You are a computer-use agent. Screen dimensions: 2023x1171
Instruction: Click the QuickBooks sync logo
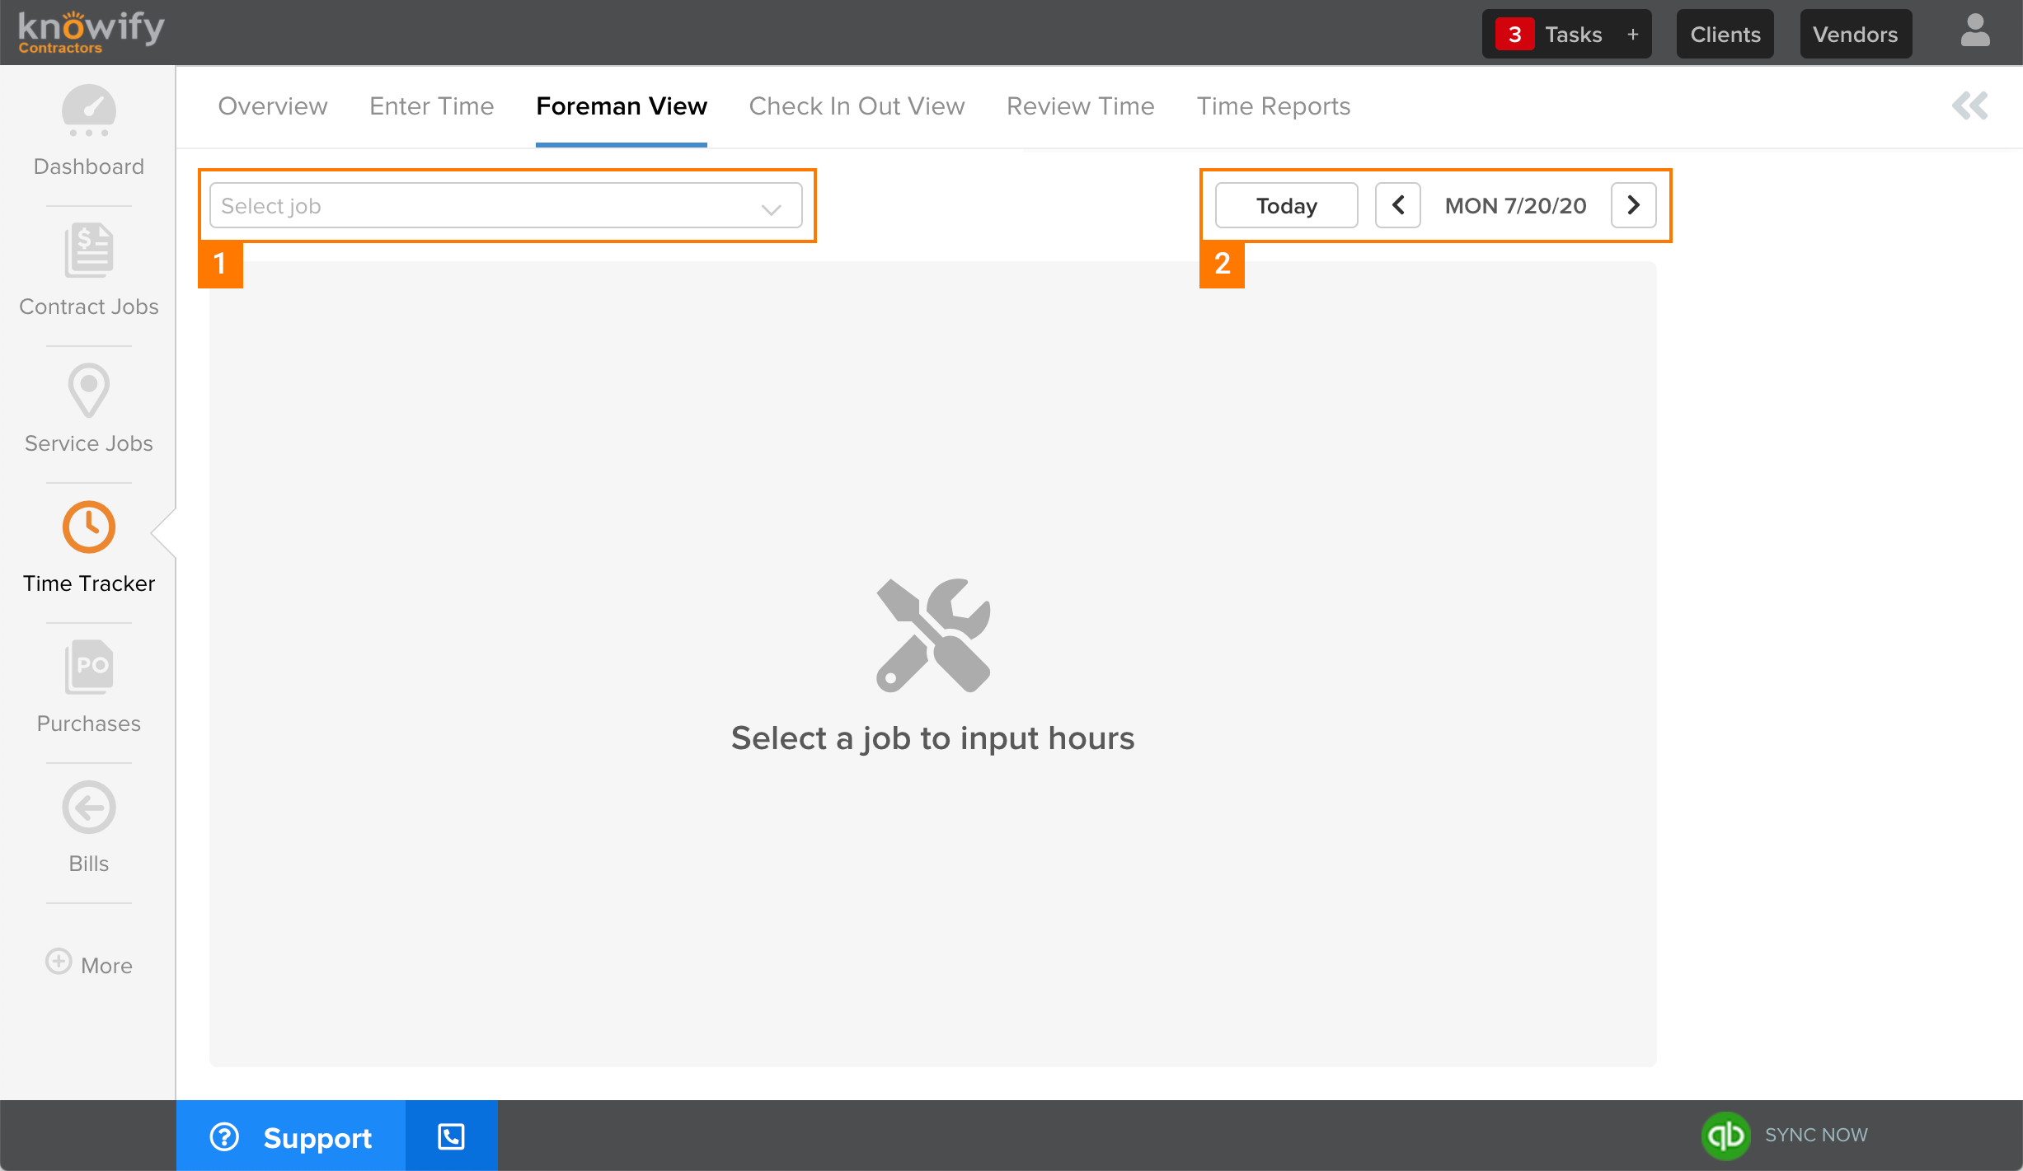pos(1725,1136)
